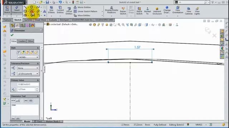The height and width of the screenshot is (128, 229).
Task: Click Move Entities
Action: coord(82,15)
